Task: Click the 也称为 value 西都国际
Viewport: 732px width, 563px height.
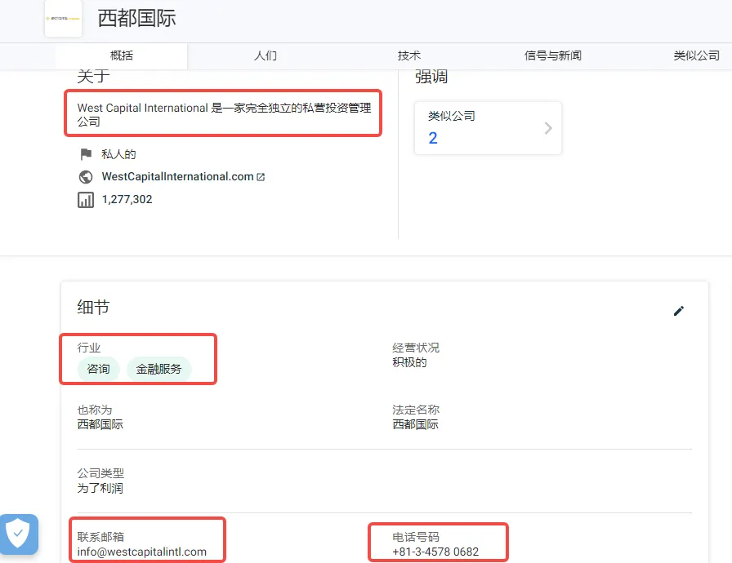Action: point(100,424)
